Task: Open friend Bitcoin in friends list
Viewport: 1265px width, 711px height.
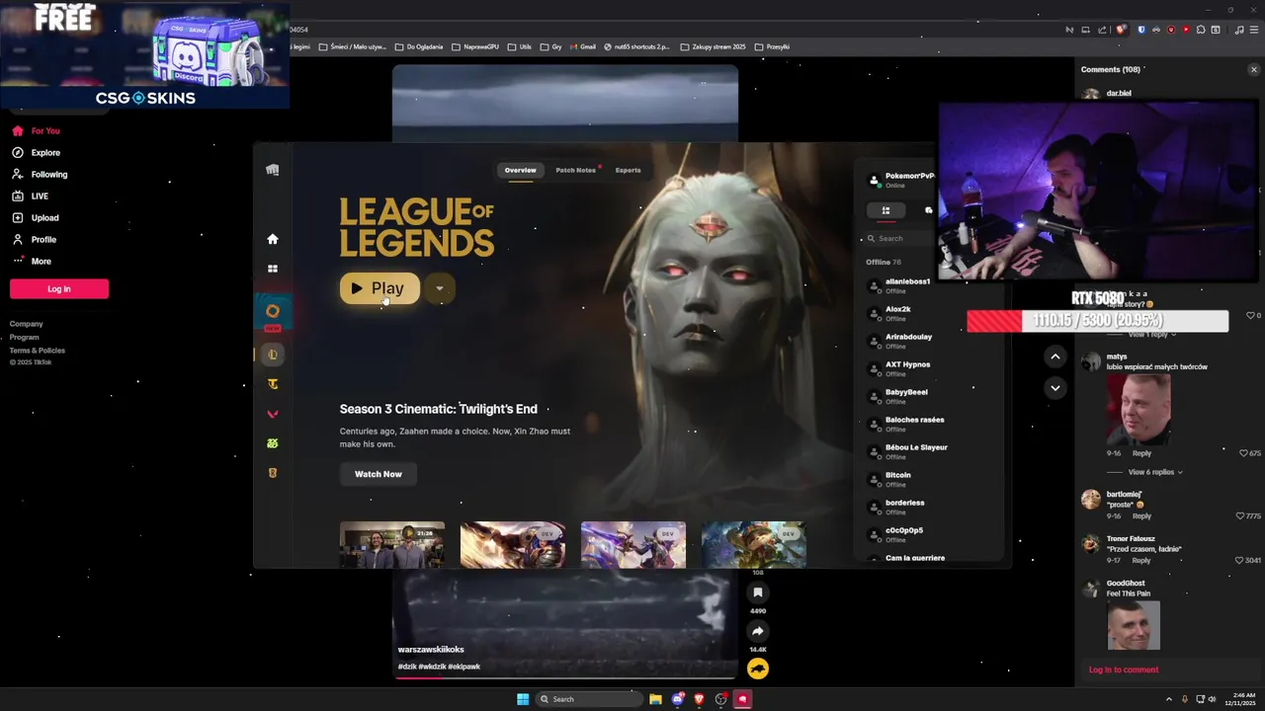Action: (x=899, y=479)
